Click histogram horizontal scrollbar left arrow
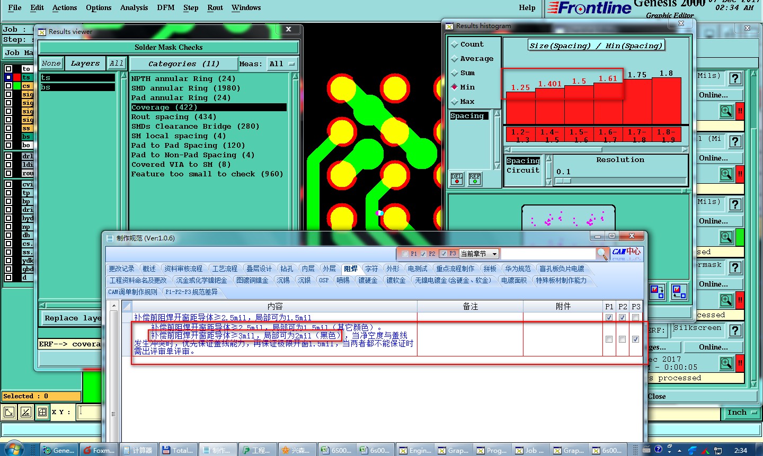 pos(508,150)
